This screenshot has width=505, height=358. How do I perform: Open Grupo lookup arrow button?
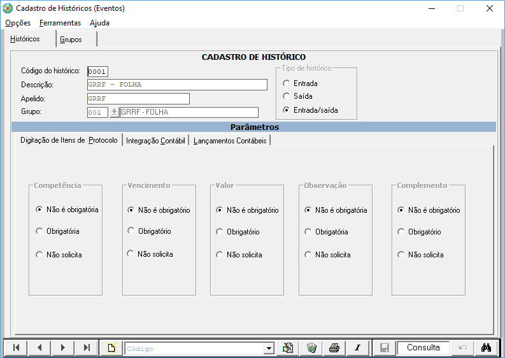(114, 113)
